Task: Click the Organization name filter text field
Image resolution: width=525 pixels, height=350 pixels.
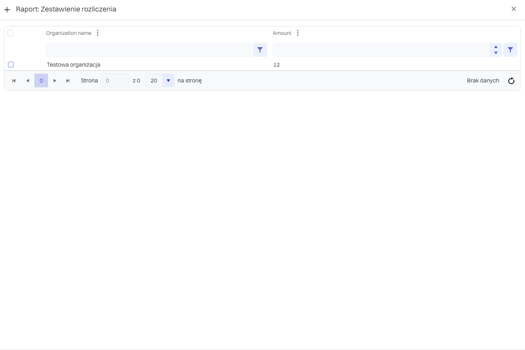Action: coord(149,50)
